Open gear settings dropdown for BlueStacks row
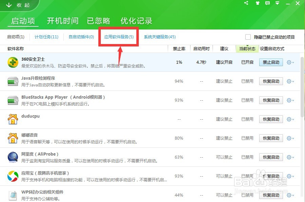This screenshot has height=202, width=305. coord(290,100)
